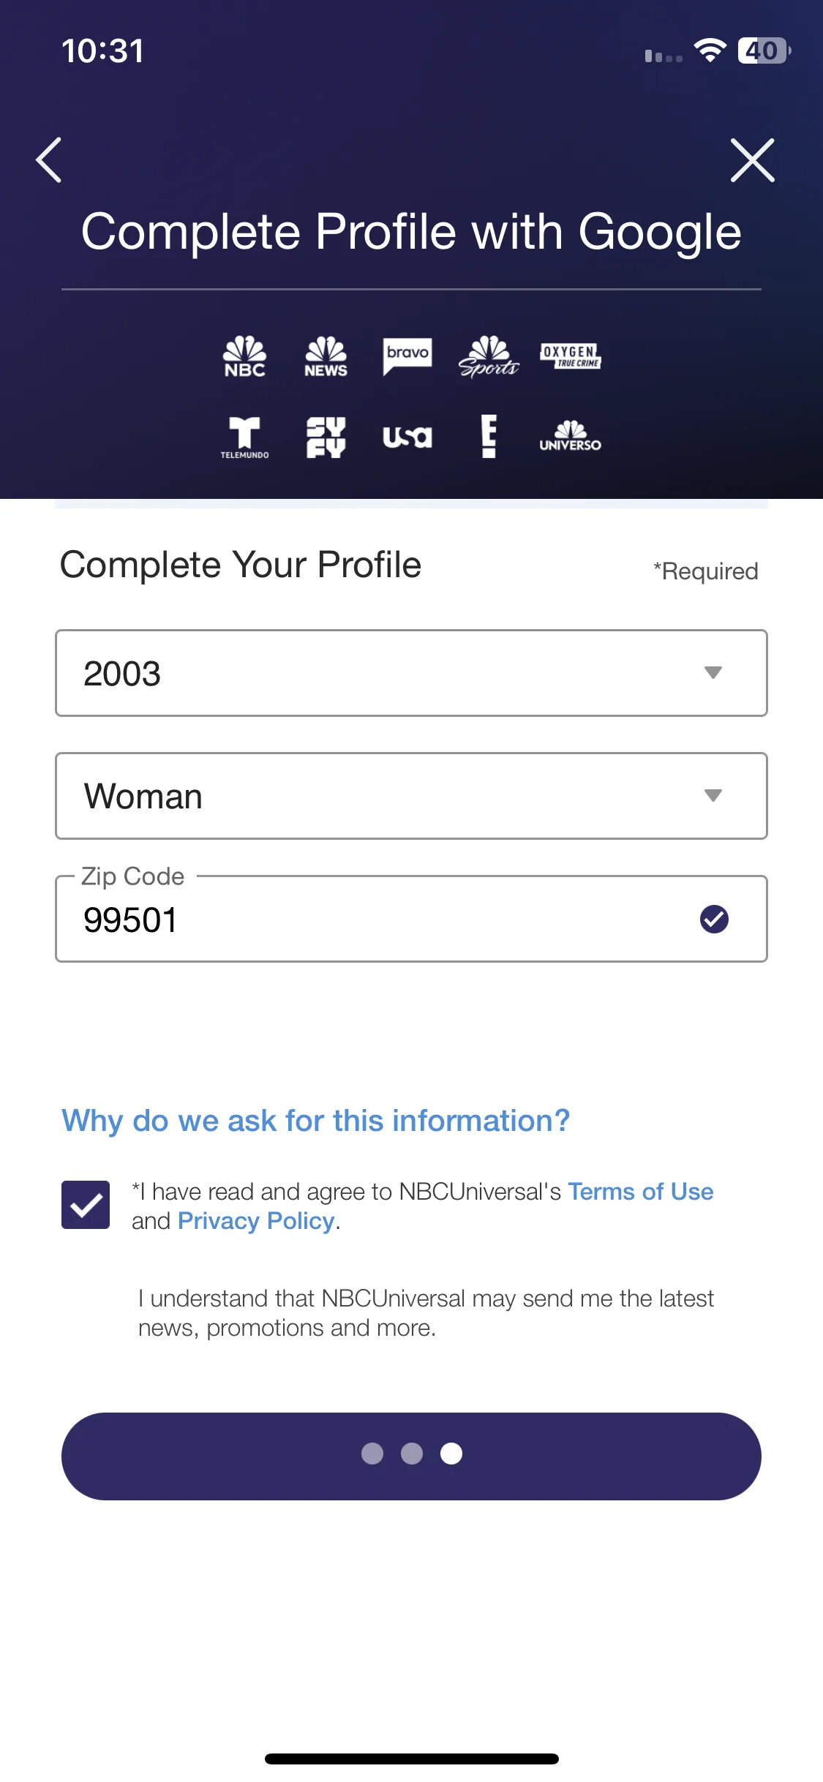Screen dimensions: 823x1782
Task: Tap the NBC peacock logo
Action: (x=244, y=357)
